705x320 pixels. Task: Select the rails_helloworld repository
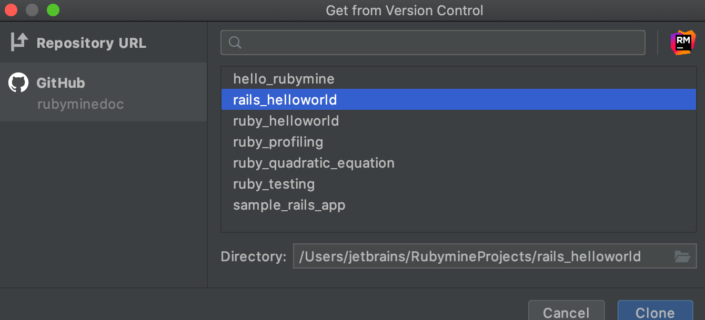[285, 100]
